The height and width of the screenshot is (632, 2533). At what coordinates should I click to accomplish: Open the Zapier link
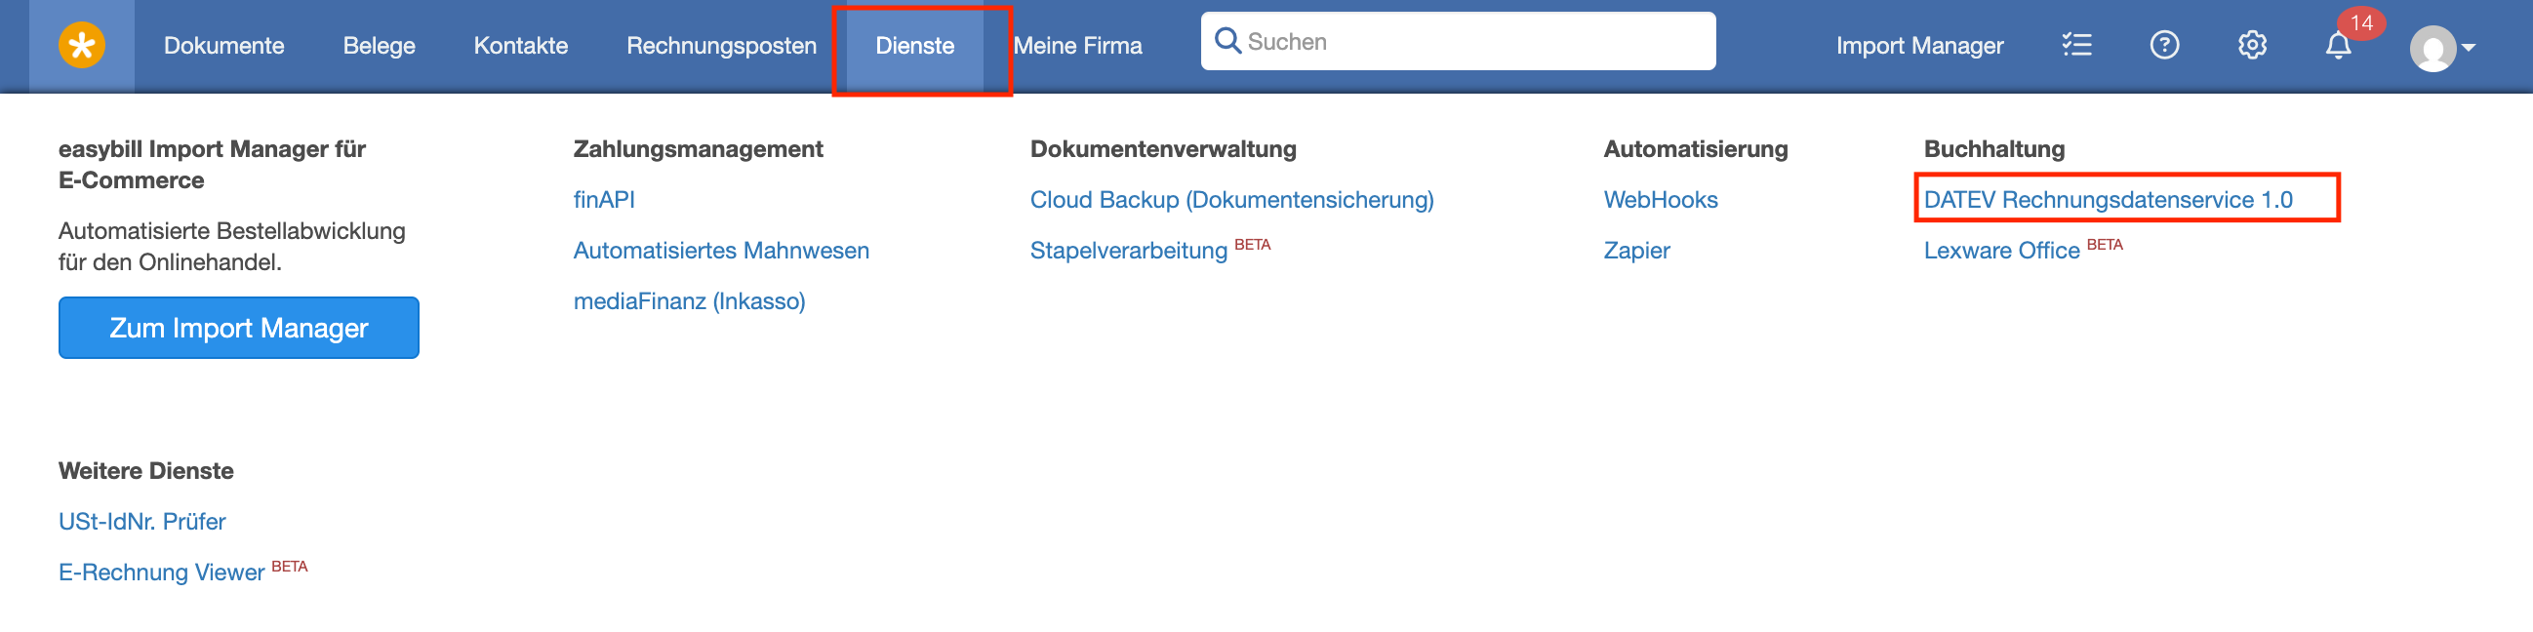[x=1636, y=251]
